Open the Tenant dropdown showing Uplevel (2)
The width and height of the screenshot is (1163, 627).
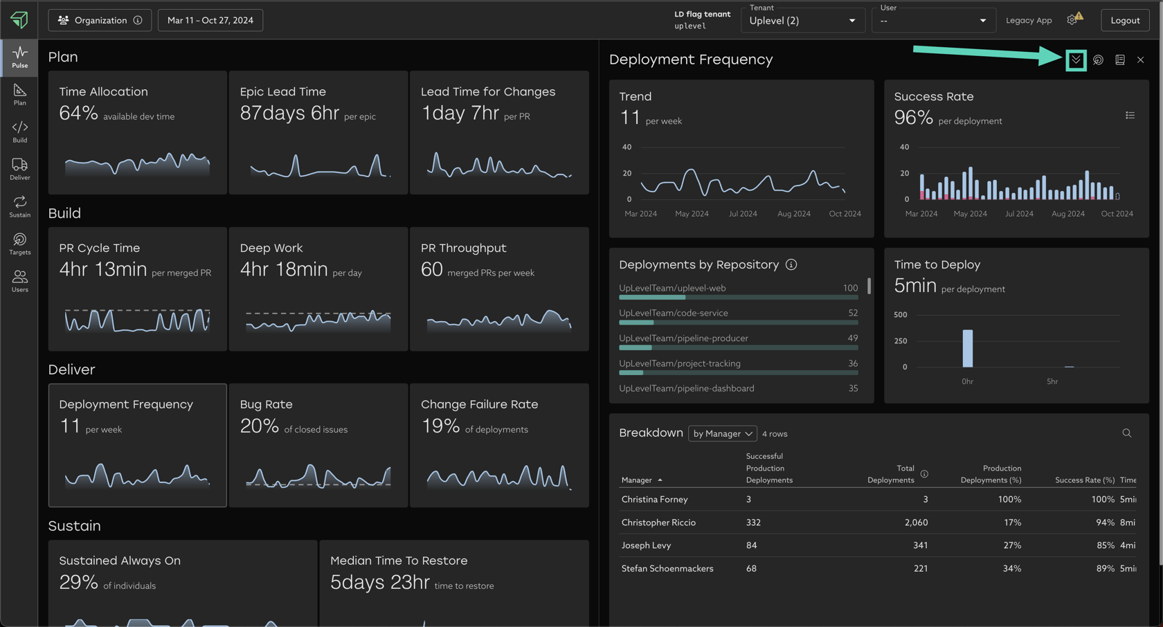(802, 21)
